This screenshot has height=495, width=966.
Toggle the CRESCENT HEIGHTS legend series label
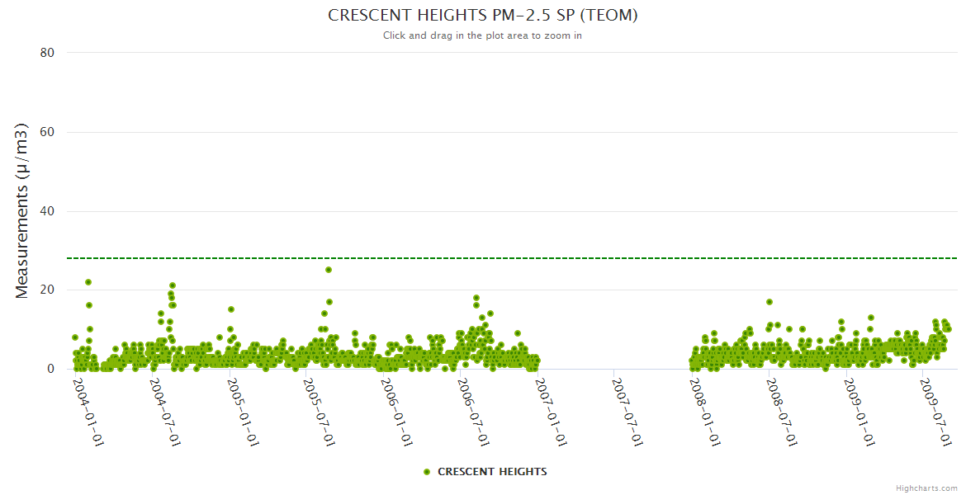[491, 472]
